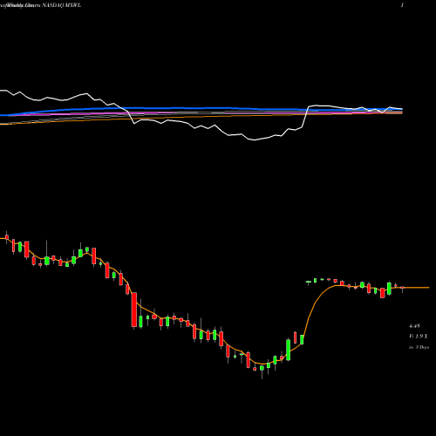Image resolution: width=436 pixels, height=436 pixels.
Task: Click the 'in 3 Days' label
Action: [x=419, y=347]
